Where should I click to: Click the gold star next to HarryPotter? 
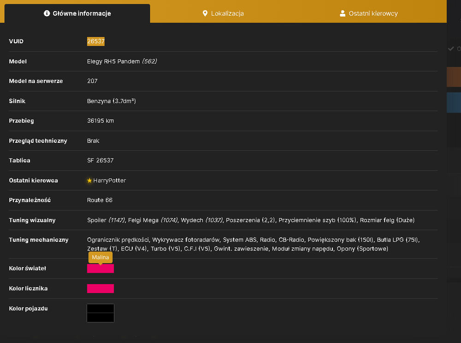point(89,180)
